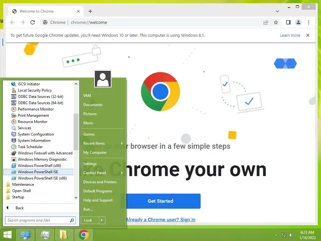Open Chrome profile avatar menu

click(x=298, y=22)
